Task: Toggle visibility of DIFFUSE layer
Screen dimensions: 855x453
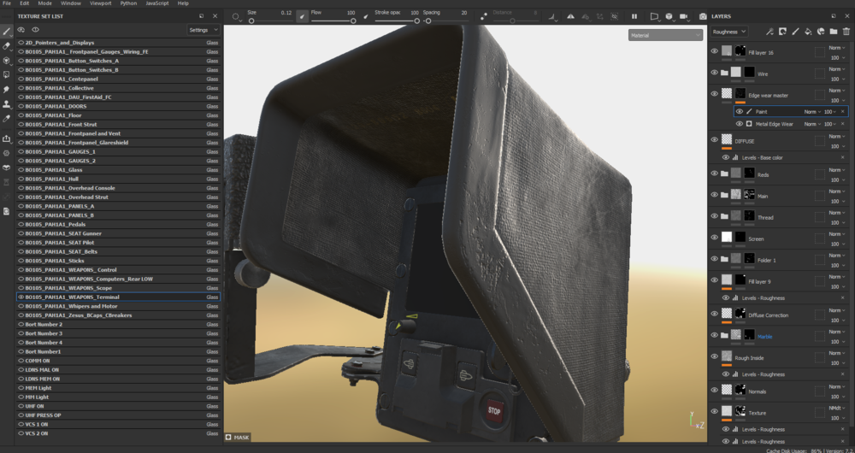Action: tap(714, 139)
